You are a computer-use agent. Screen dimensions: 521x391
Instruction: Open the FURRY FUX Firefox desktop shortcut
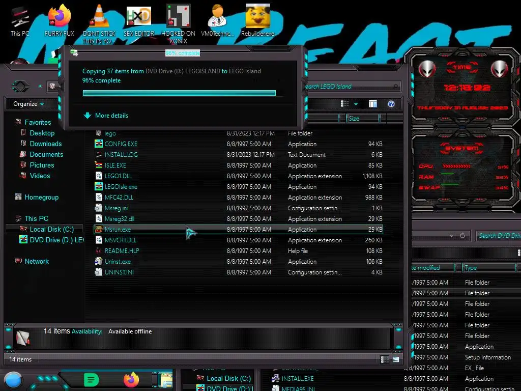(x=59, y=20)
